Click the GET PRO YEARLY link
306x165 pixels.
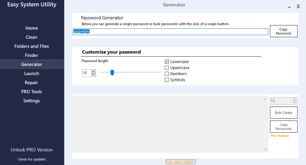181,162
